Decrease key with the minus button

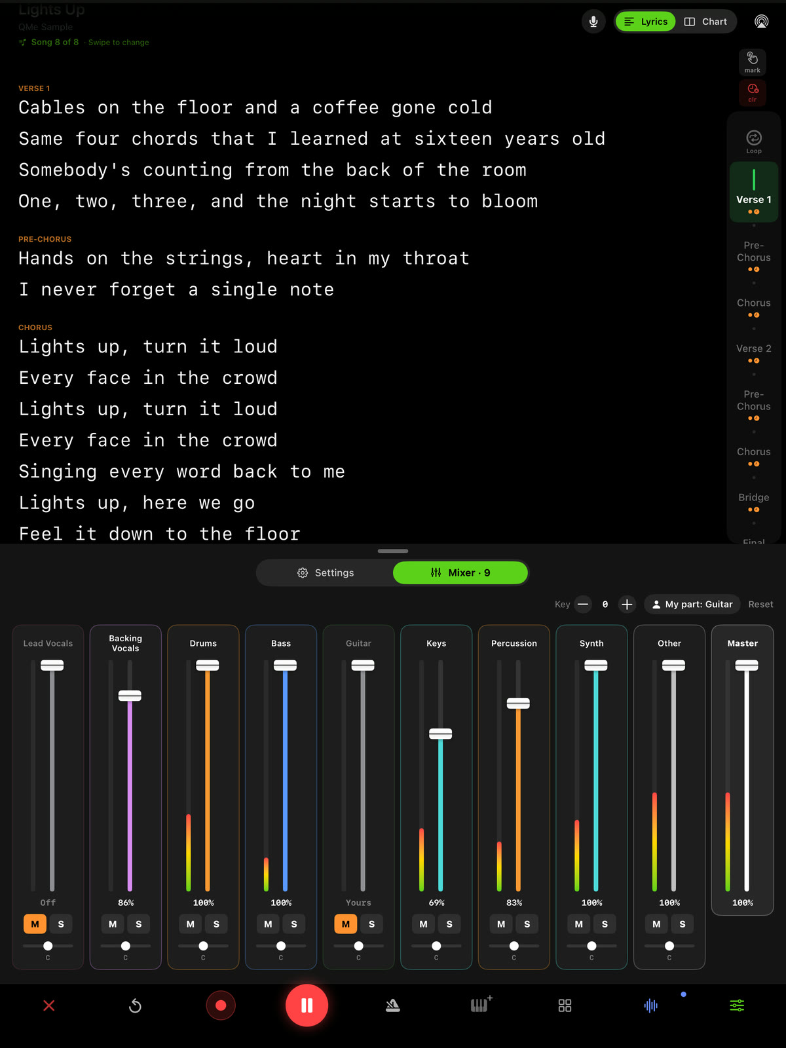(583, 605)
